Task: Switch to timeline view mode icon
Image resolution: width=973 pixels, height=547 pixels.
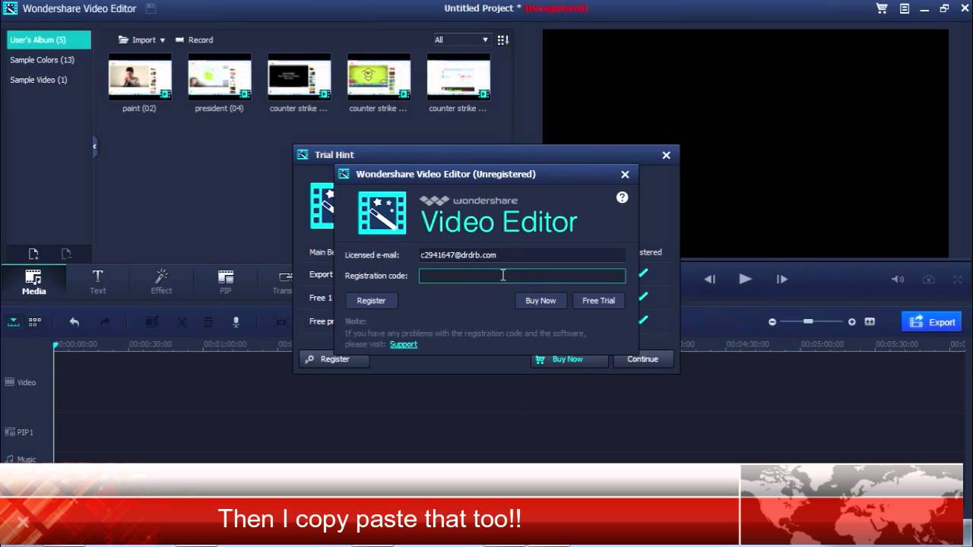Action: pyautogui.click(x=14, y=322)
